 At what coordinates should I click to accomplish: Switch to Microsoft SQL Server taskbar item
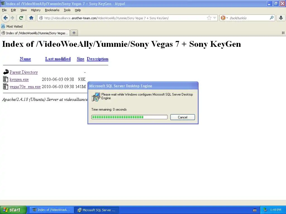pyautogui.click(x=97, y=210)
